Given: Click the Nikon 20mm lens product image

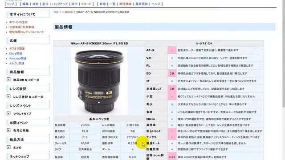Looking at the screenshot, I should [99, 81].
